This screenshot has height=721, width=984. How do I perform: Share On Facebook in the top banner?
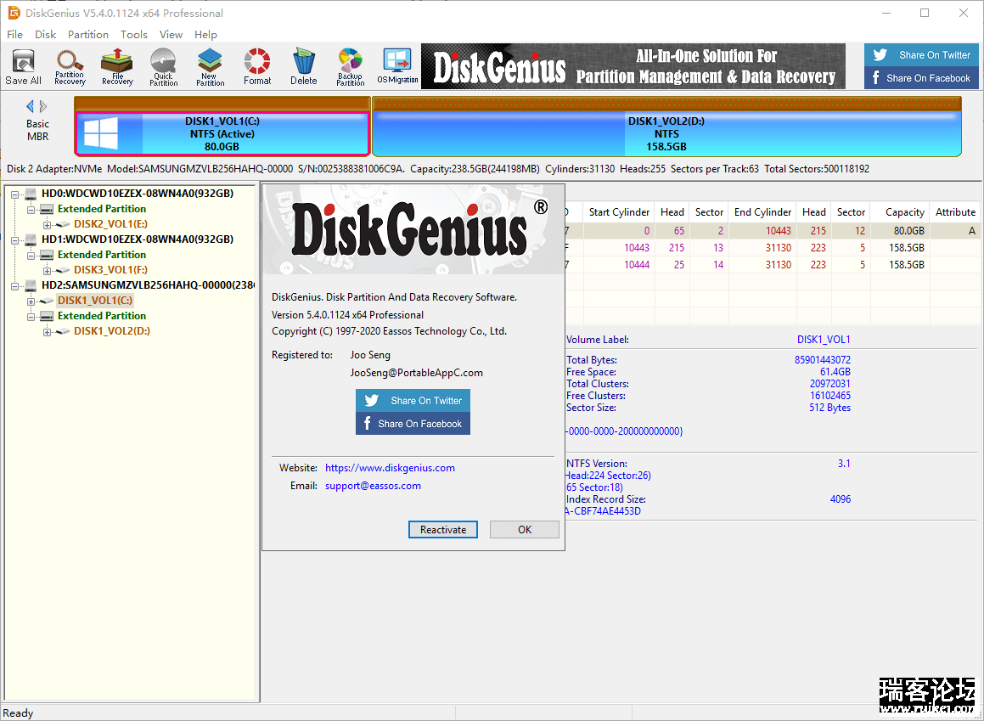[x=921, y=78]
